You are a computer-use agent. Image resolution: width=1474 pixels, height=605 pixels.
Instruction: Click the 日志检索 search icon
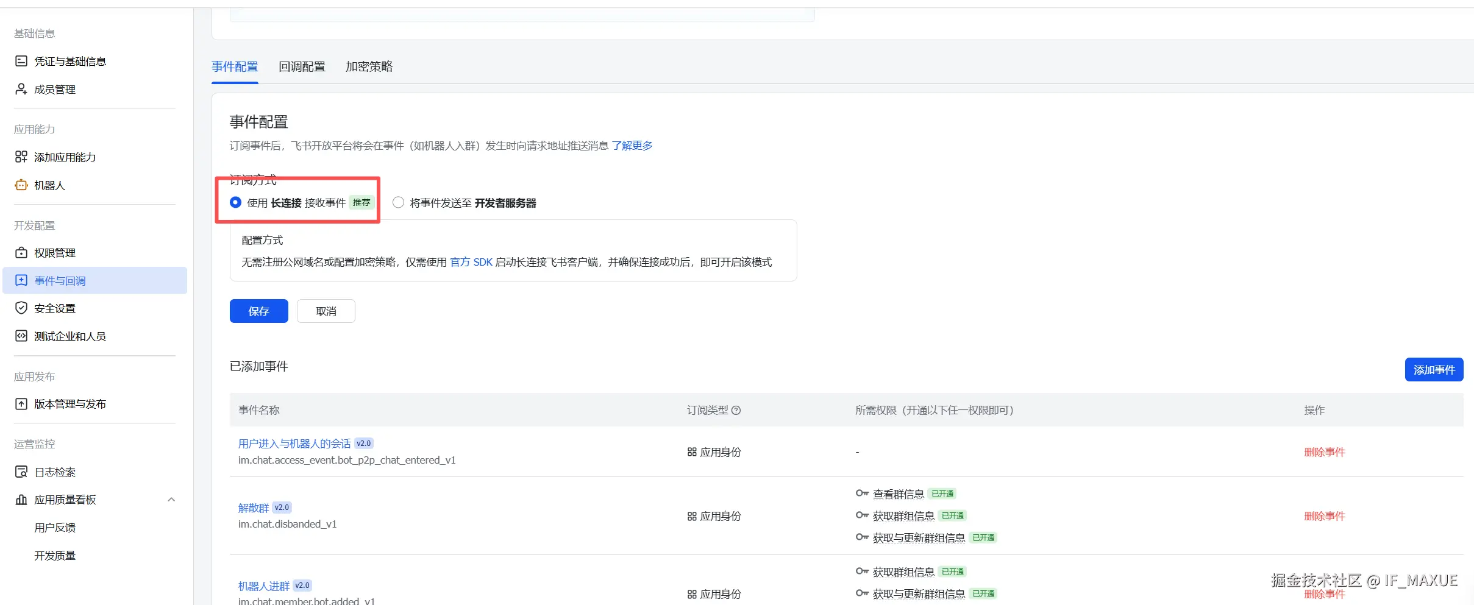coord(21,472)
